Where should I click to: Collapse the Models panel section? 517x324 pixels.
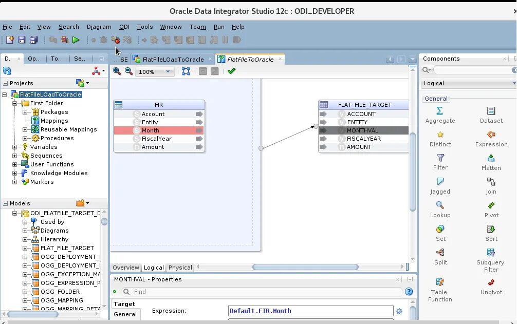(5, 203)
